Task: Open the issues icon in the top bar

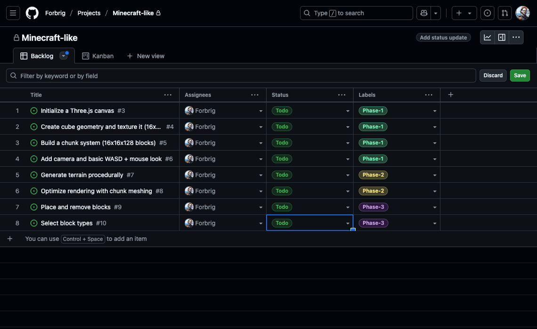Action: pos(487,13)
